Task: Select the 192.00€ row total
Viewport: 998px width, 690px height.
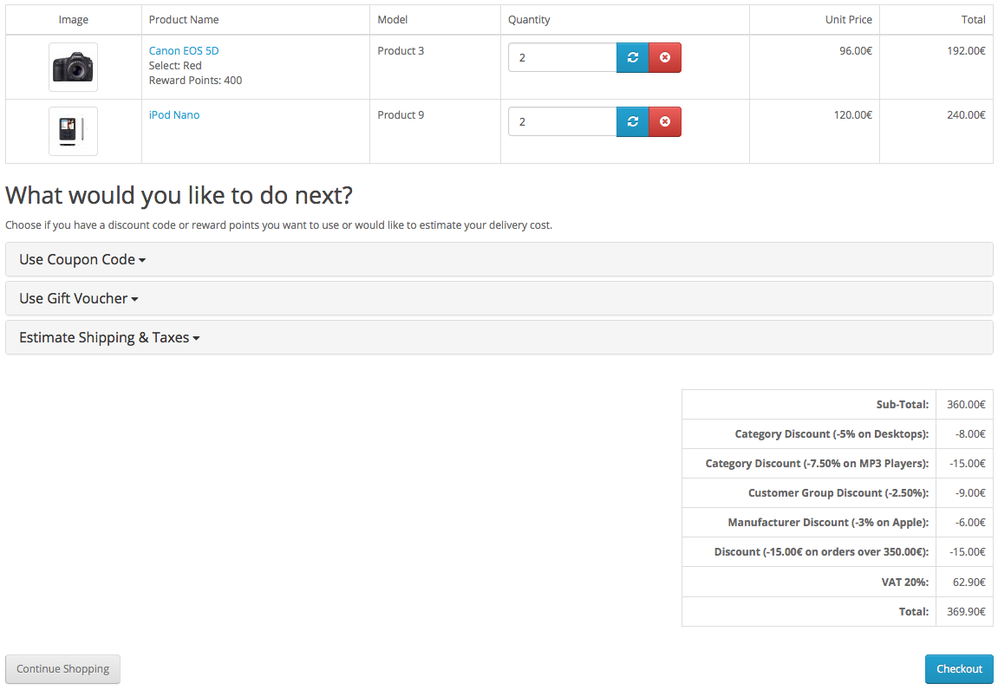Action: 966,51
